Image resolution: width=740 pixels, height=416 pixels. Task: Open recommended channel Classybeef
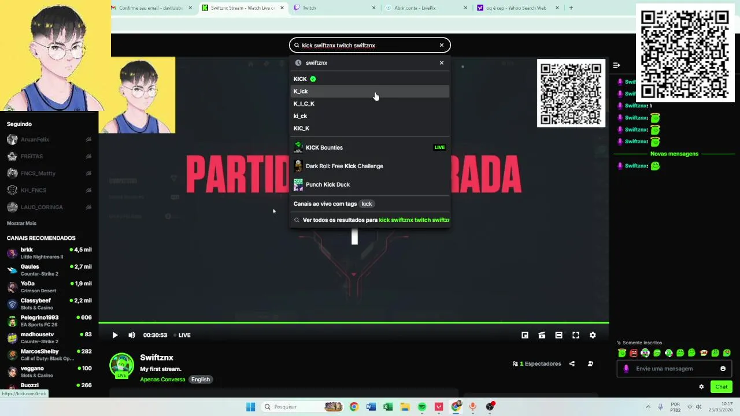coord(49,304)
